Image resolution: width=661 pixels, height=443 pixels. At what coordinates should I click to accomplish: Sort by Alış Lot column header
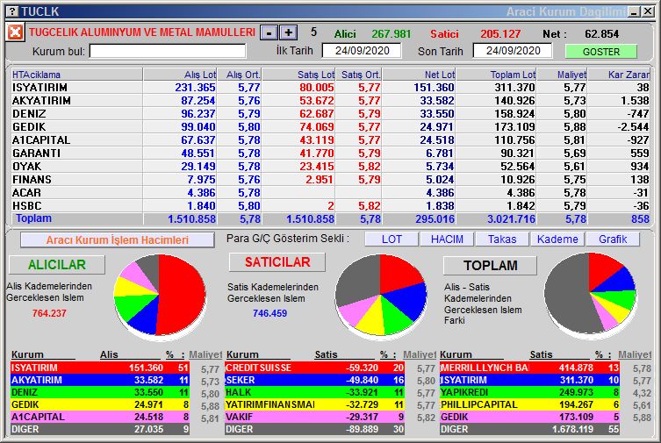180,75
